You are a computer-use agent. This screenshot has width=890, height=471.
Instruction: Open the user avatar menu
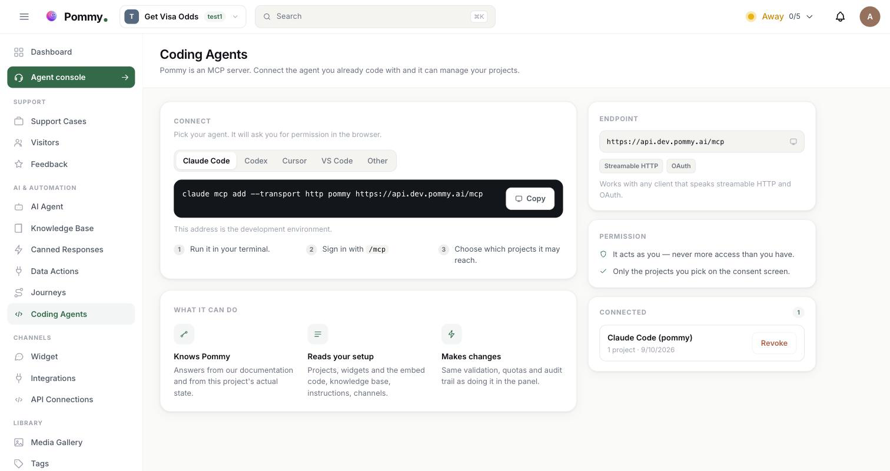pos(869,16)
